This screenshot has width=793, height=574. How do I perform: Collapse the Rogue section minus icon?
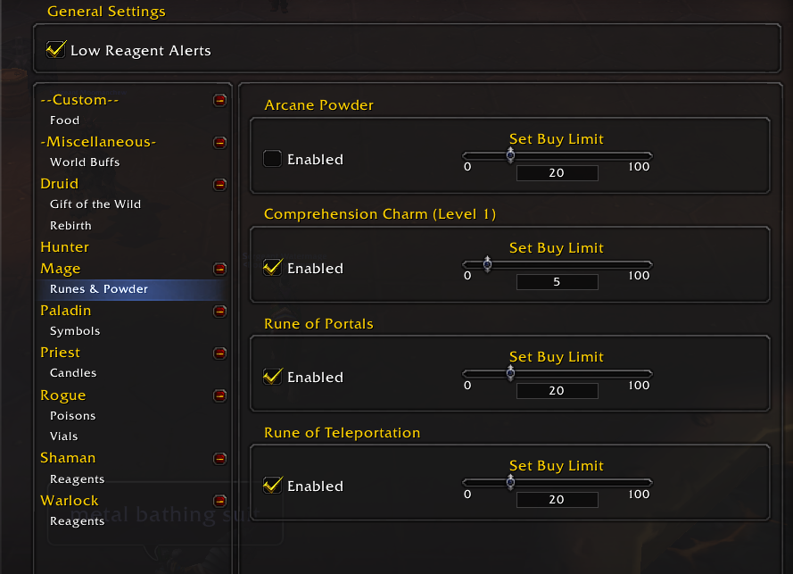point(219,395)
